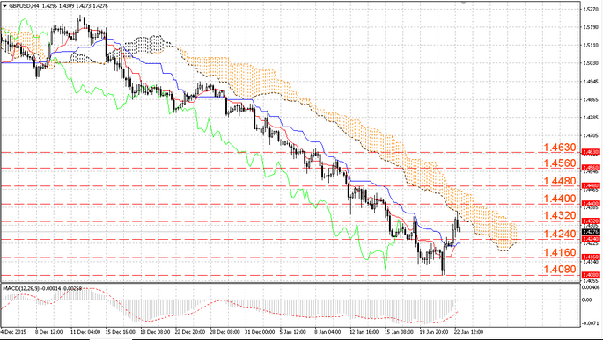Image resolution: width=603 pixels, height=340 pixels.
Task: Click the GBPUSD,H4 chart title text
Action: coord(24,6)
